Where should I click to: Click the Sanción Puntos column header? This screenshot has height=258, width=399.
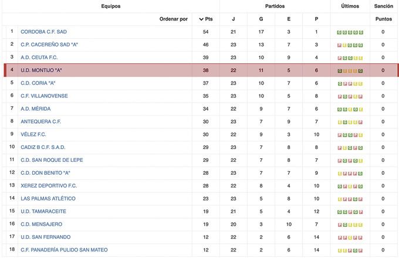click(383, 12)
